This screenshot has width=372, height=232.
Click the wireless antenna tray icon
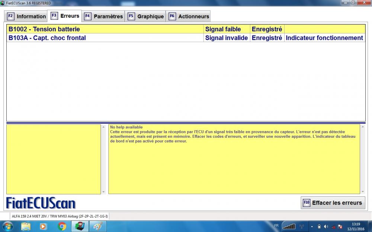click(x=302, y=226)
